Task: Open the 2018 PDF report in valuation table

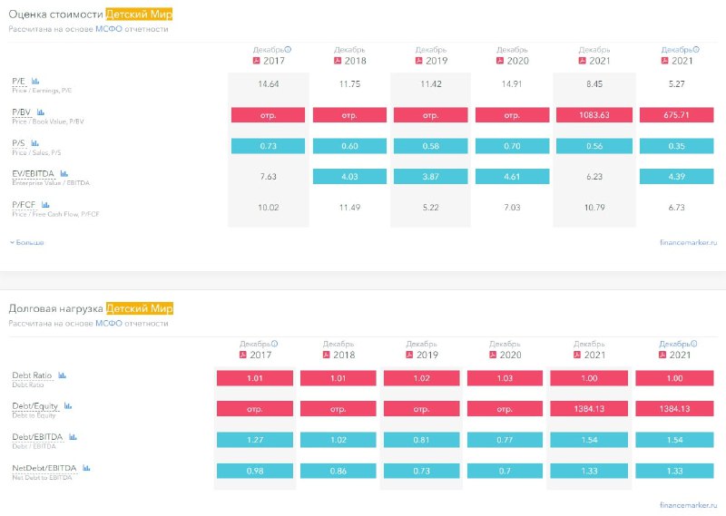Action: tap(338, 61)
